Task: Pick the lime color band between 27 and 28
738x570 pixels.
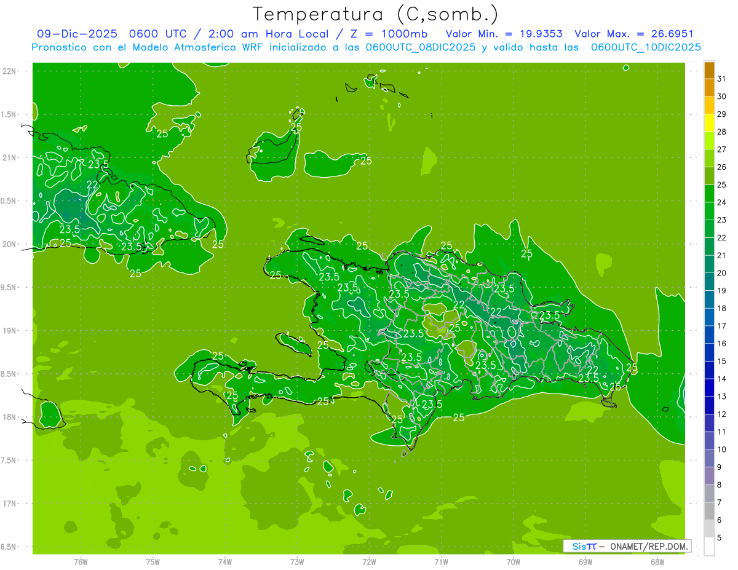Action: pos(709,141)
